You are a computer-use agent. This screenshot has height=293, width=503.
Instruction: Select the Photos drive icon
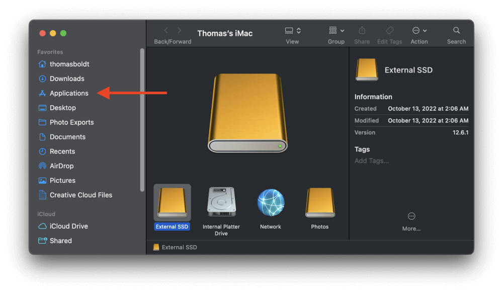[320, 202]
